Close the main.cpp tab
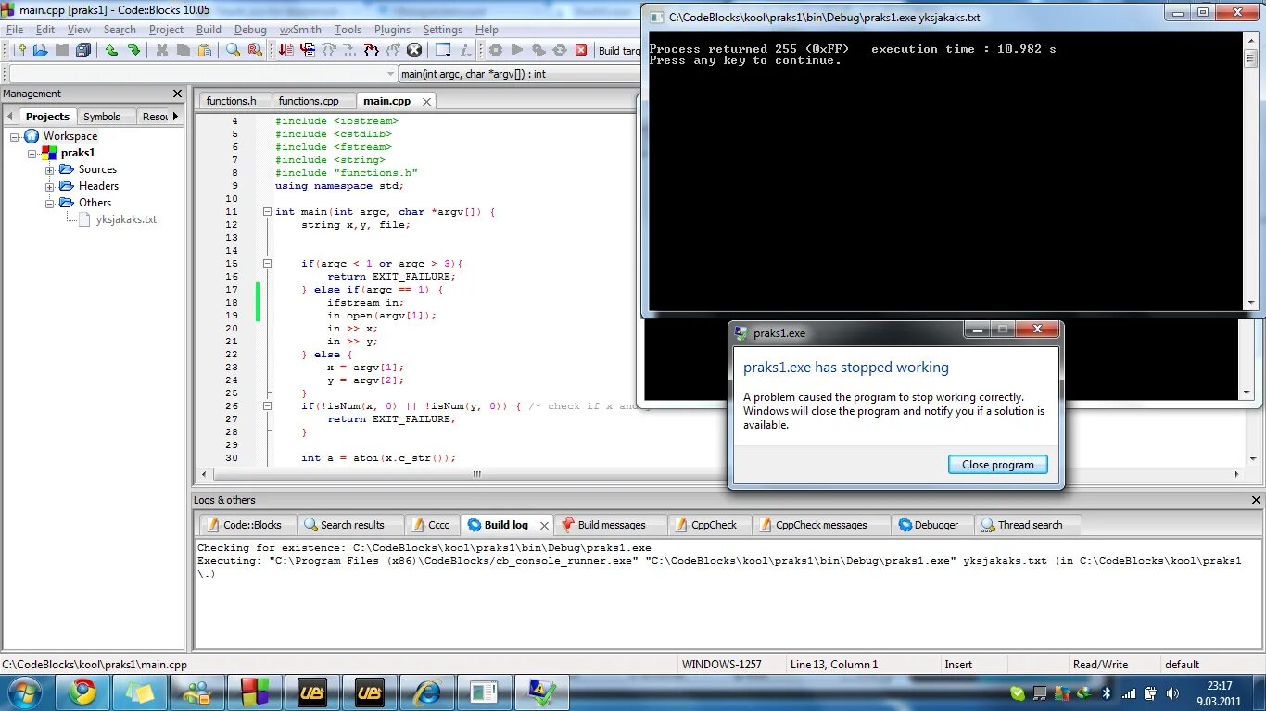The width and height of the screenshot is (1266, 711). pyautogui.click(x=426, y=101)
